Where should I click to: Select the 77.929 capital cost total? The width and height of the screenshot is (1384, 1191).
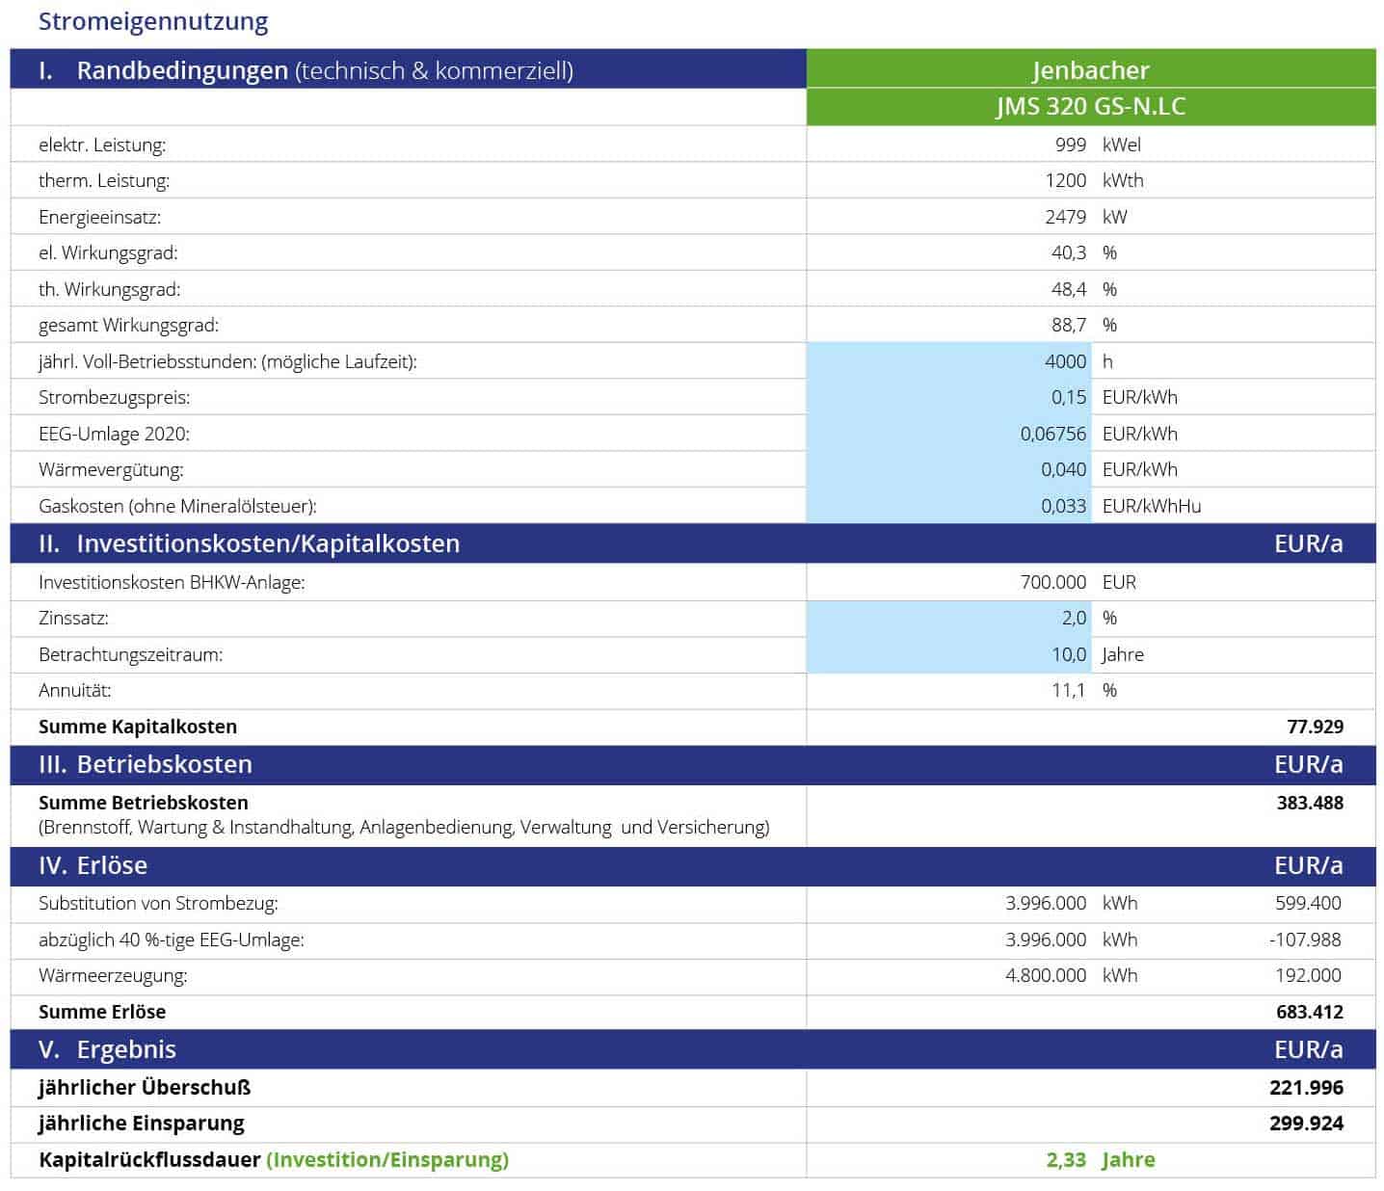tap(1315, 727)
